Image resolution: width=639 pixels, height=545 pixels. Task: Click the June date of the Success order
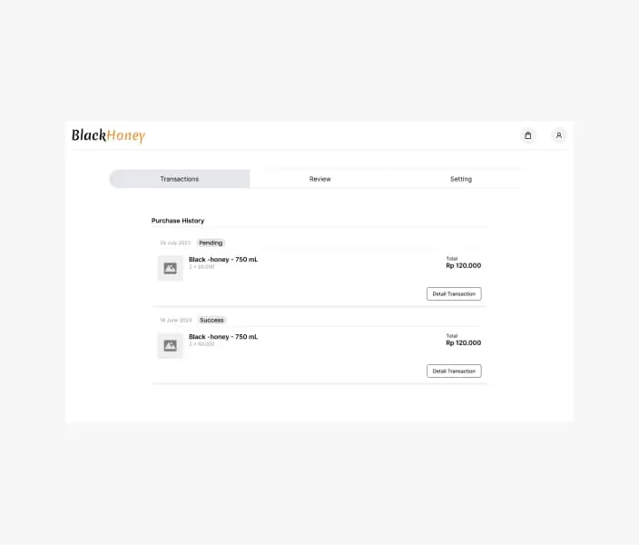pos(176,321)
